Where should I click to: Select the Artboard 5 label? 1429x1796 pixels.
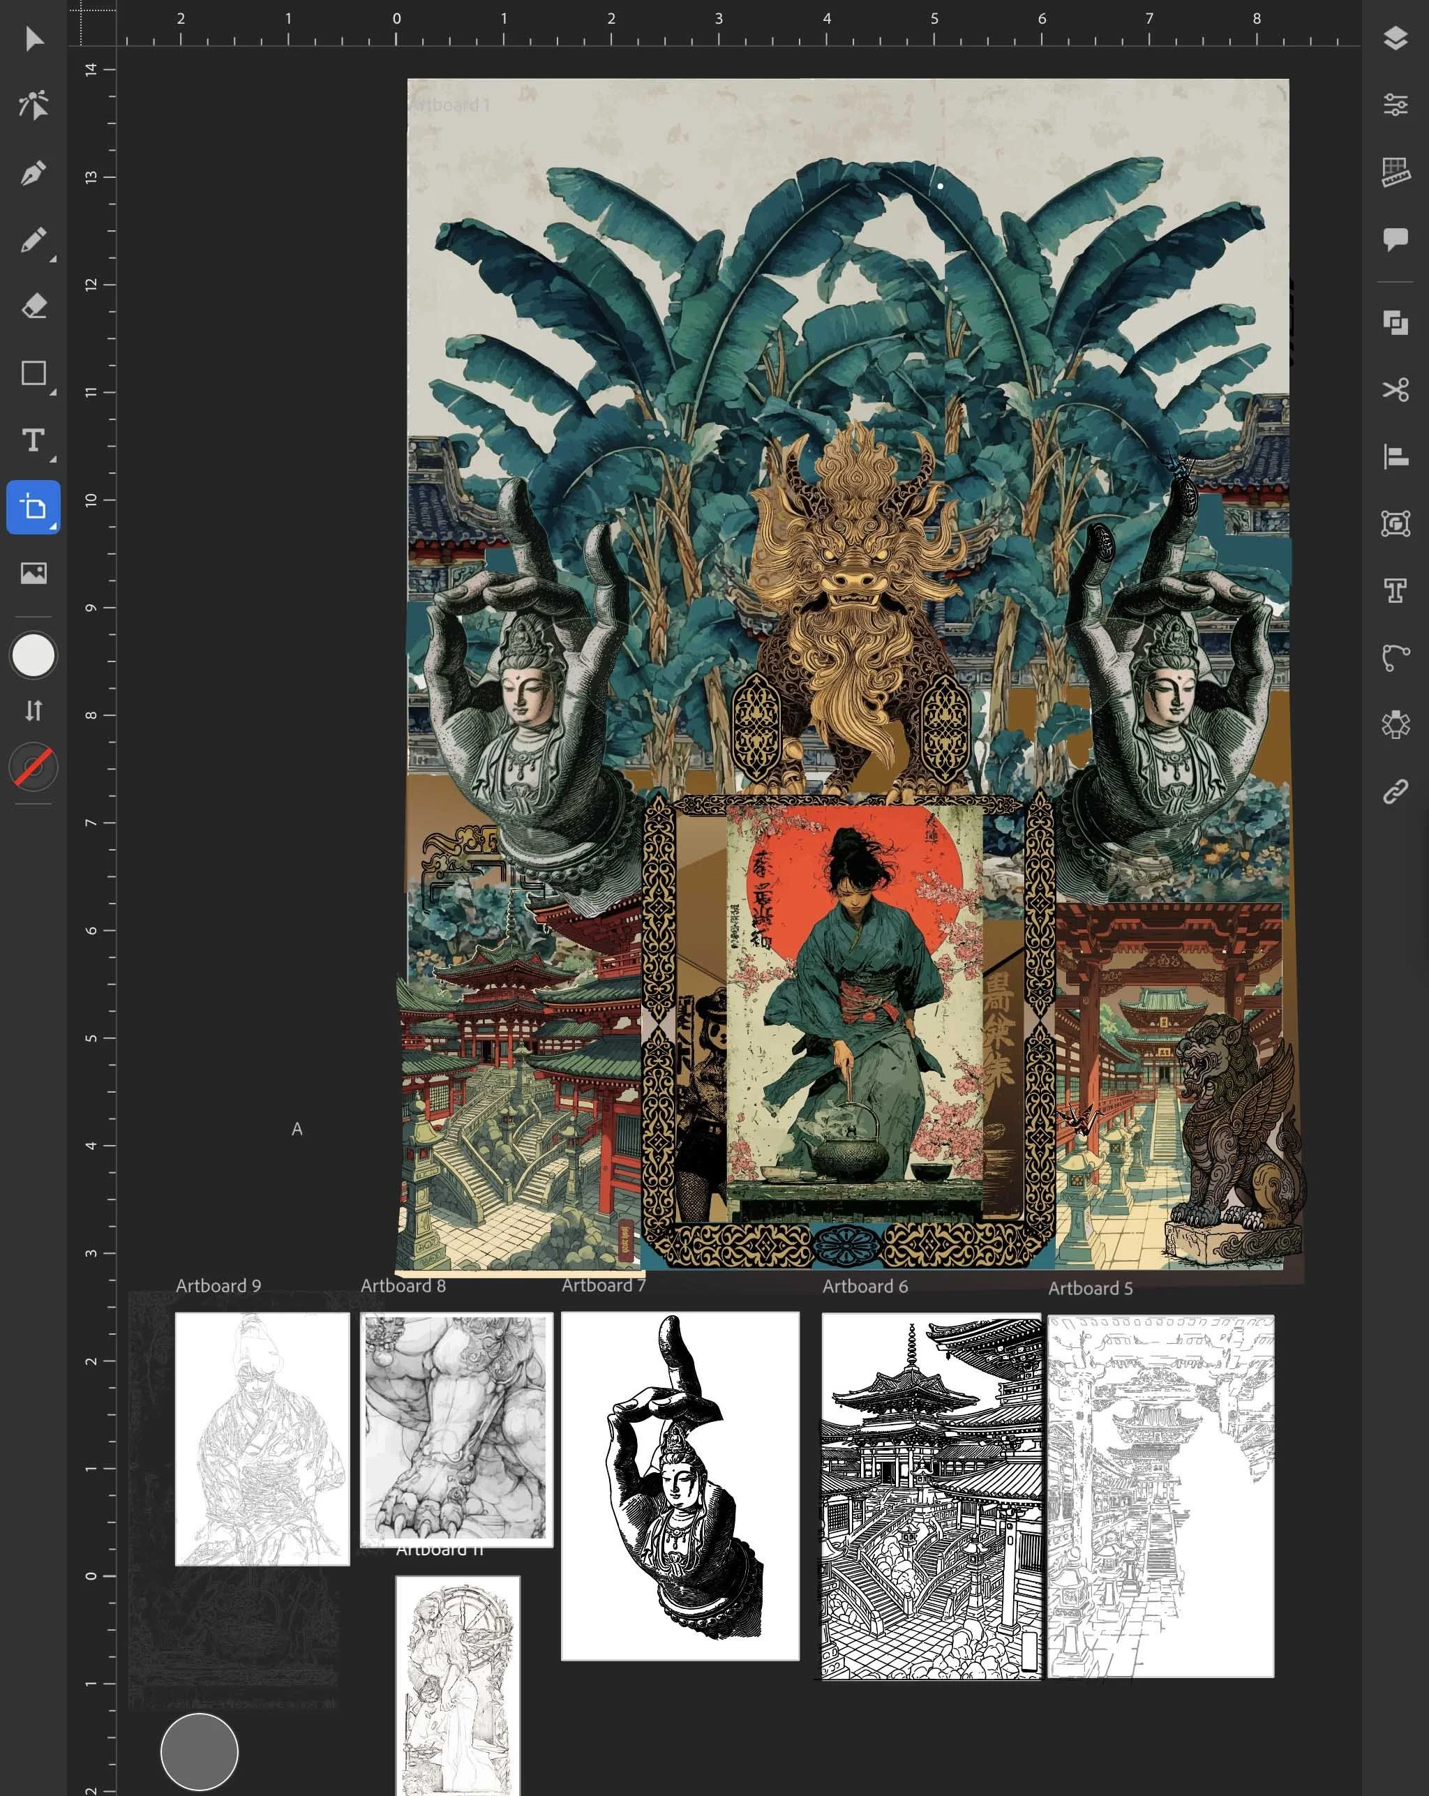coord(1091,1288)
